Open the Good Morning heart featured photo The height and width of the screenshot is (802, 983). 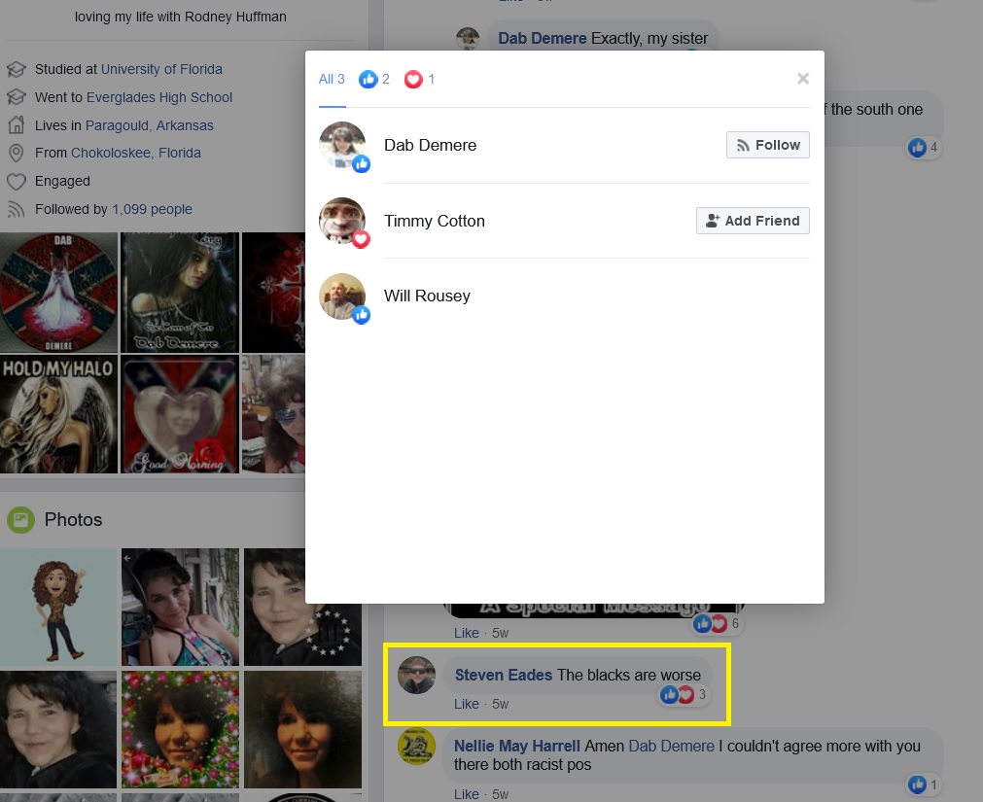180,414
